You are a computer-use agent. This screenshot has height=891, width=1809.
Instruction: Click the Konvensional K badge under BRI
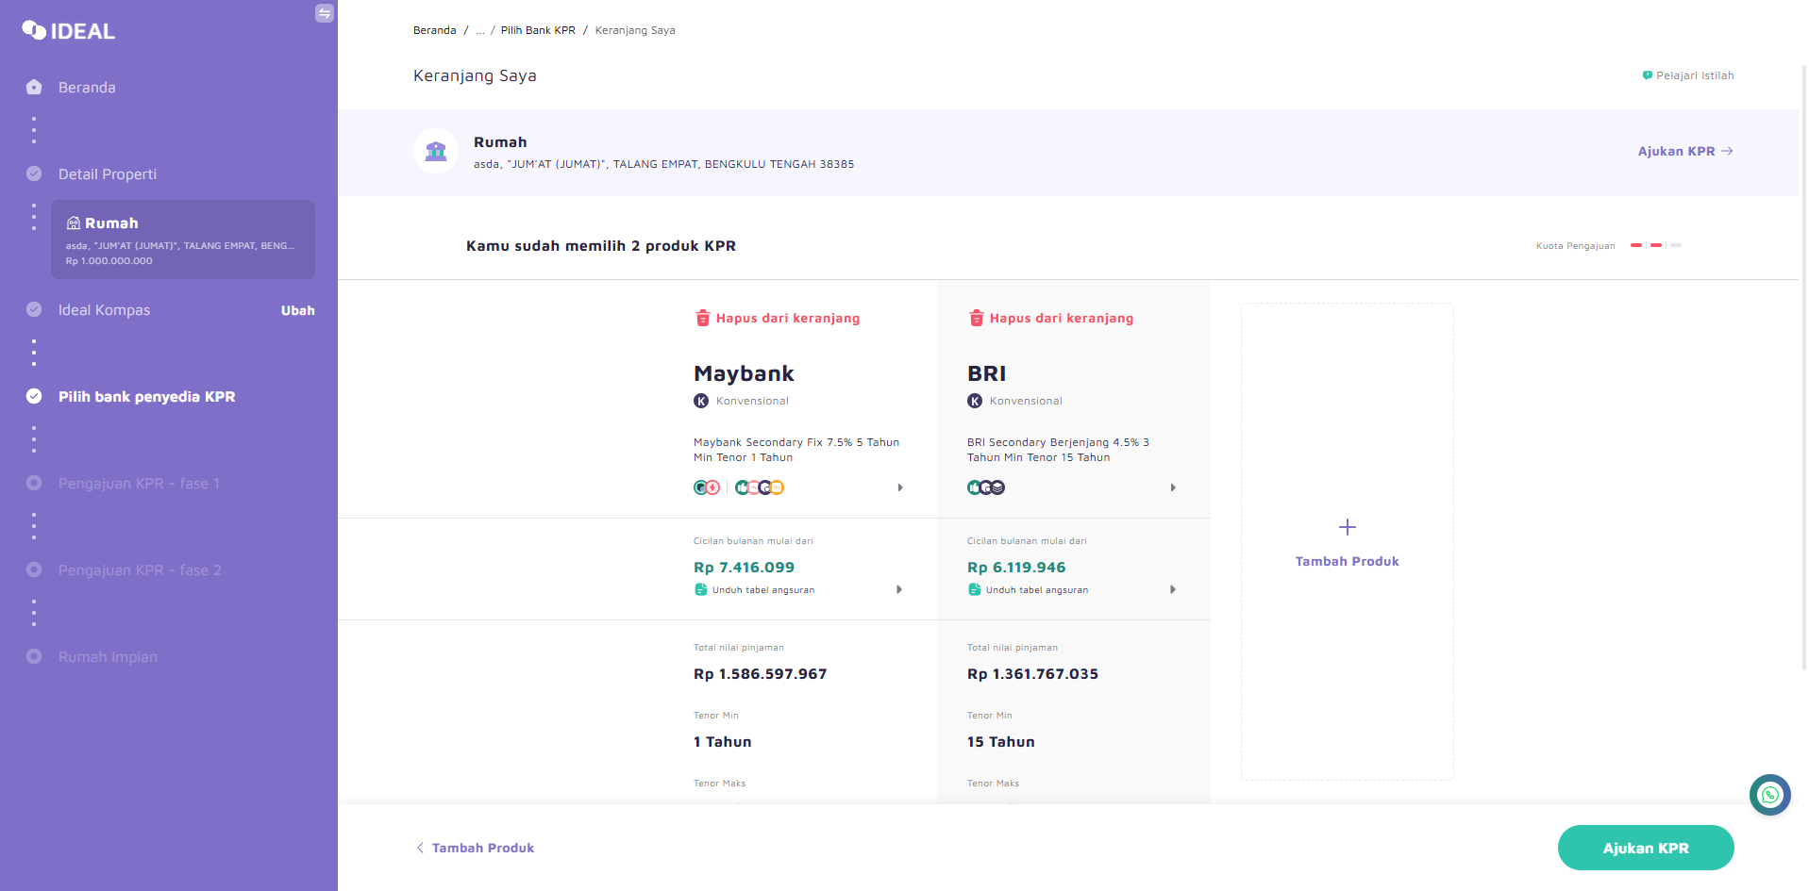[975, 401]
